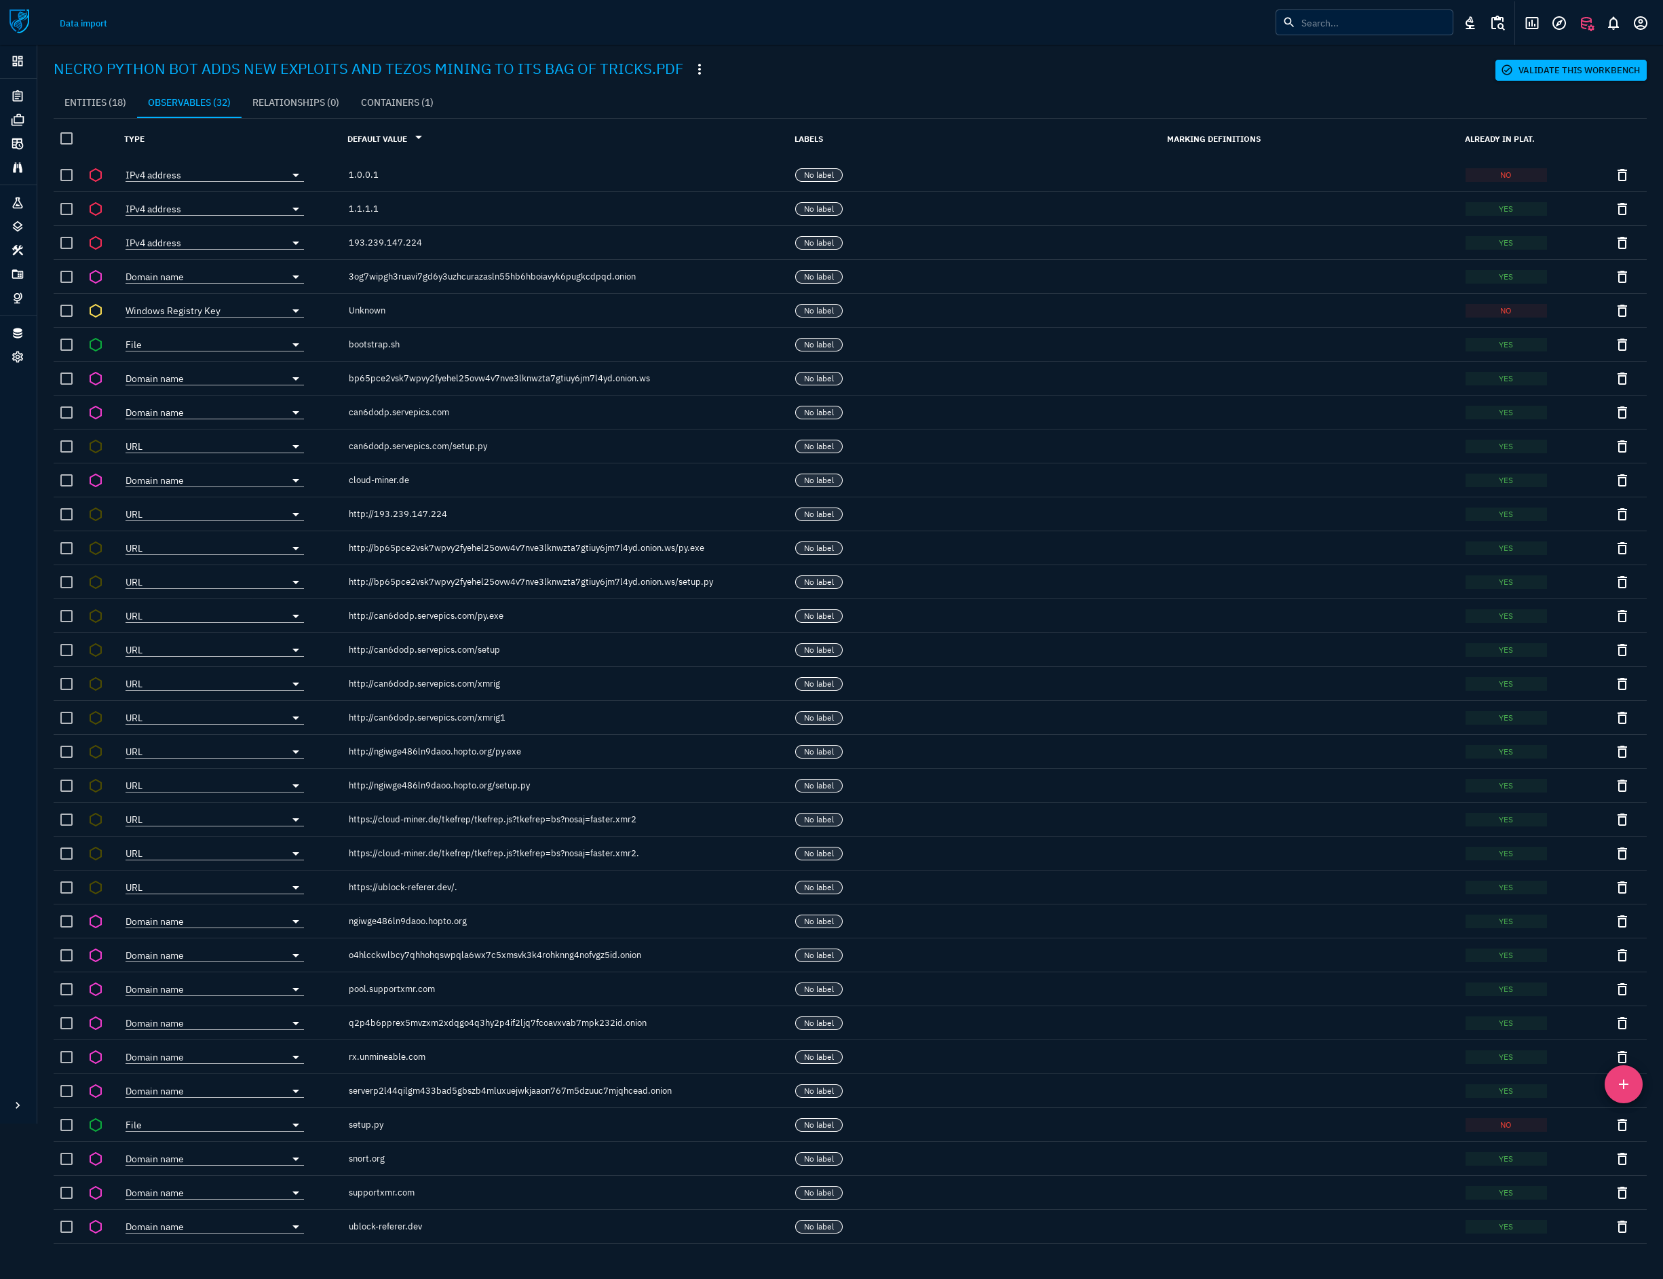The height and width of the screenshot is (1279, 1663).
Task: Select the checkbox next to bootstrap.sh
Action: [x=66, y=344]
